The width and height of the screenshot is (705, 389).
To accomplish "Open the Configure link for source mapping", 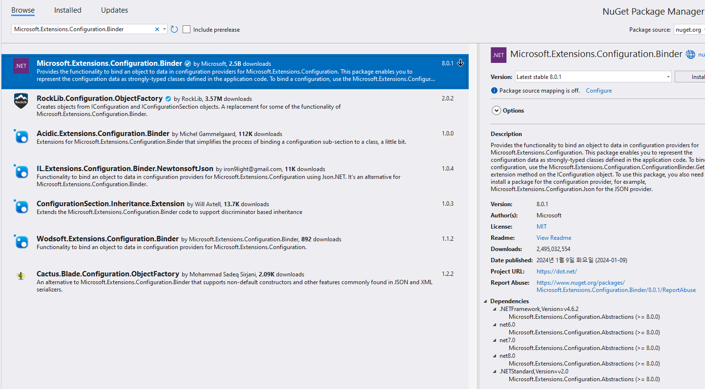I will 599,91.
